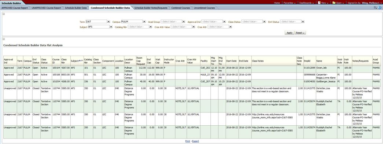Select name cell Carpenter-Boggs,Lynne Alane
This screenshot has width=383, height=144.
(326, 76)
